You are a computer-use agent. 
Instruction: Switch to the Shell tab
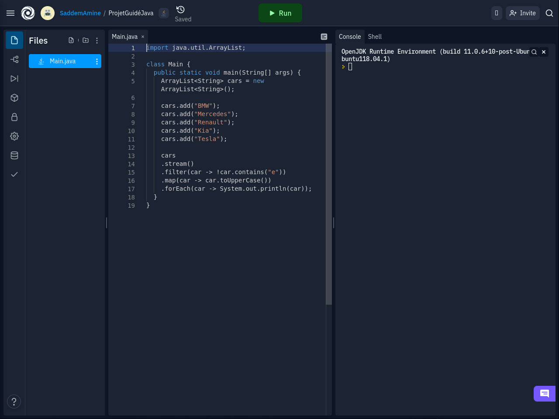[x=375, y=37]
